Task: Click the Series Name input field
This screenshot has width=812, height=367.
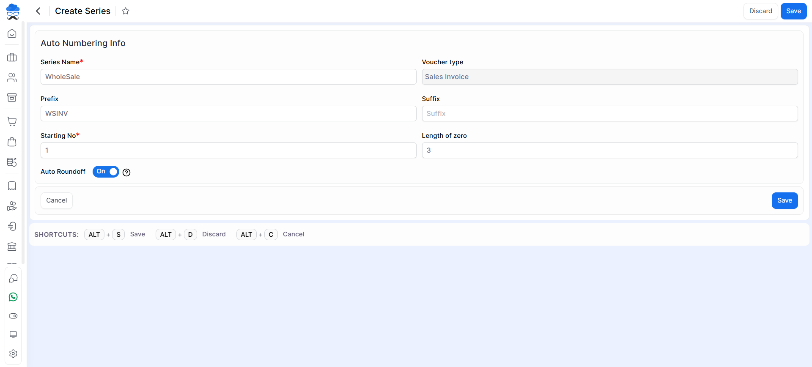Action: [228, 77]
